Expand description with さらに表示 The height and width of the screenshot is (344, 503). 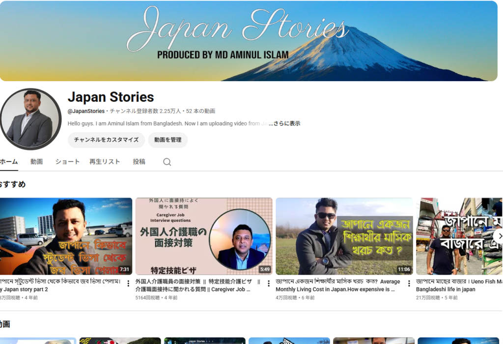click(x=284, y=123)
